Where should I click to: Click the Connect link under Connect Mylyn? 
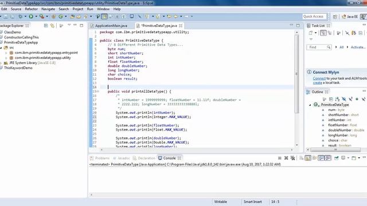coord(319,78)
